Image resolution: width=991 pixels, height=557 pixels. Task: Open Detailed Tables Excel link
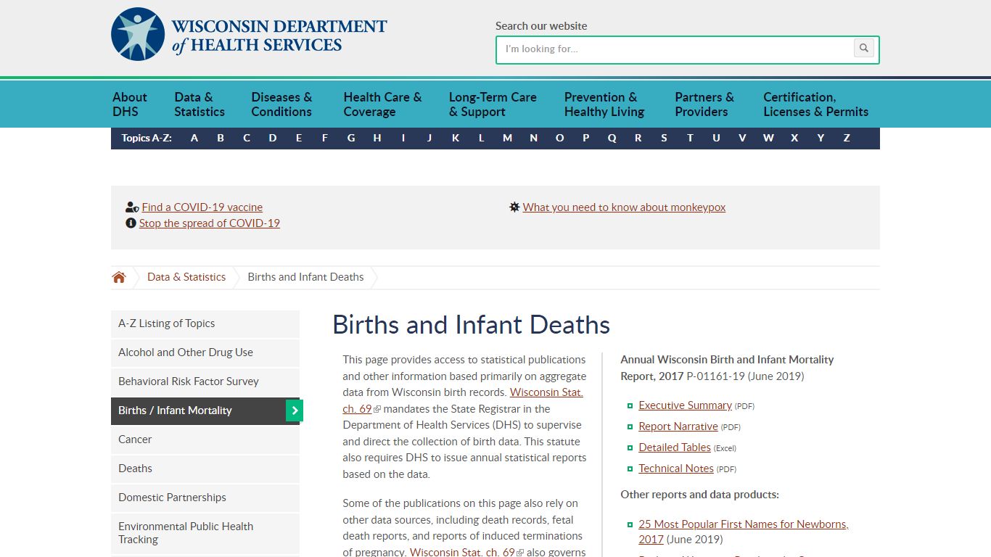click(x=675, y=447)
